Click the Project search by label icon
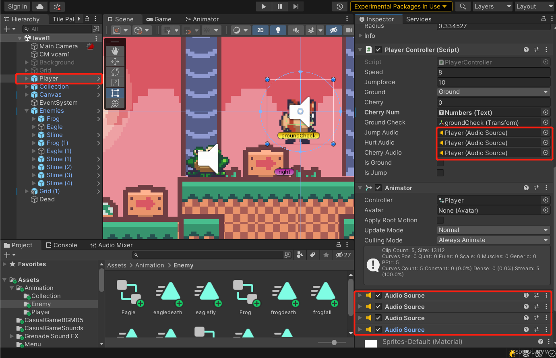Viewport: 556px width, 358px height. (x=312, y=255)
